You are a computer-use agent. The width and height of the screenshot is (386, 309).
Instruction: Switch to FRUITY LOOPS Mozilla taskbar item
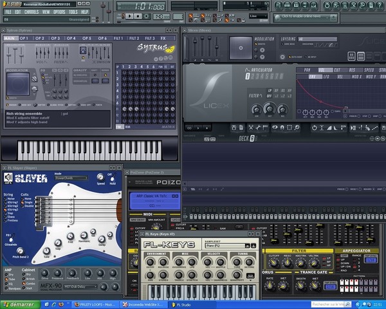click(95, 304)
